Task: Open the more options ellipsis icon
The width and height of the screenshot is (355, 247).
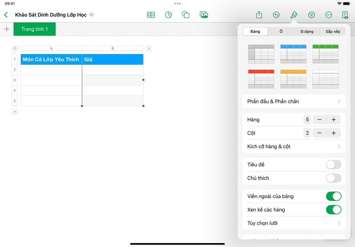Action: [328, 15]
